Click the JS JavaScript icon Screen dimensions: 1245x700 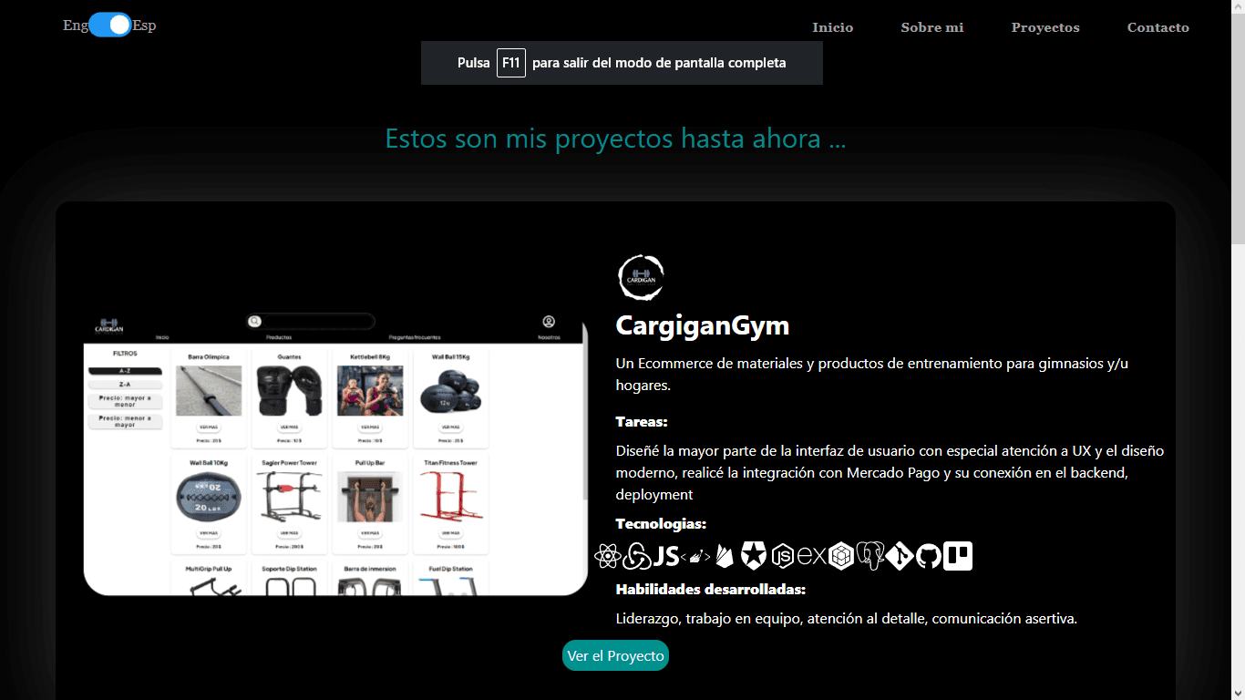click(x=666, y=556)
